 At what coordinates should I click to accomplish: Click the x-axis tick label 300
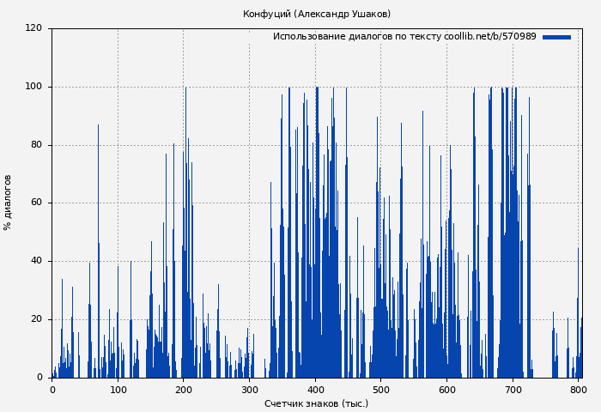pyautogui.click(x=250, y=389)
